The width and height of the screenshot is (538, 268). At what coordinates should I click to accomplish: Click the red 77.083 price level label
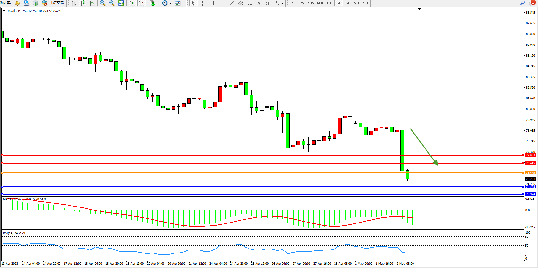pos(530,155)
